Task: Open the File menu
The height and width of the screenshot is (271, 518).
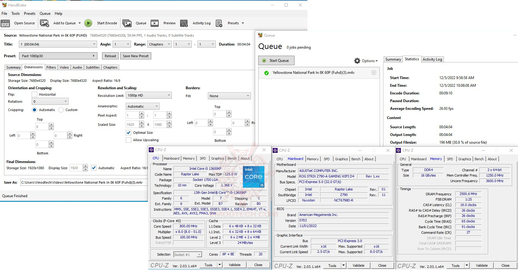Action: coord(4,14)
